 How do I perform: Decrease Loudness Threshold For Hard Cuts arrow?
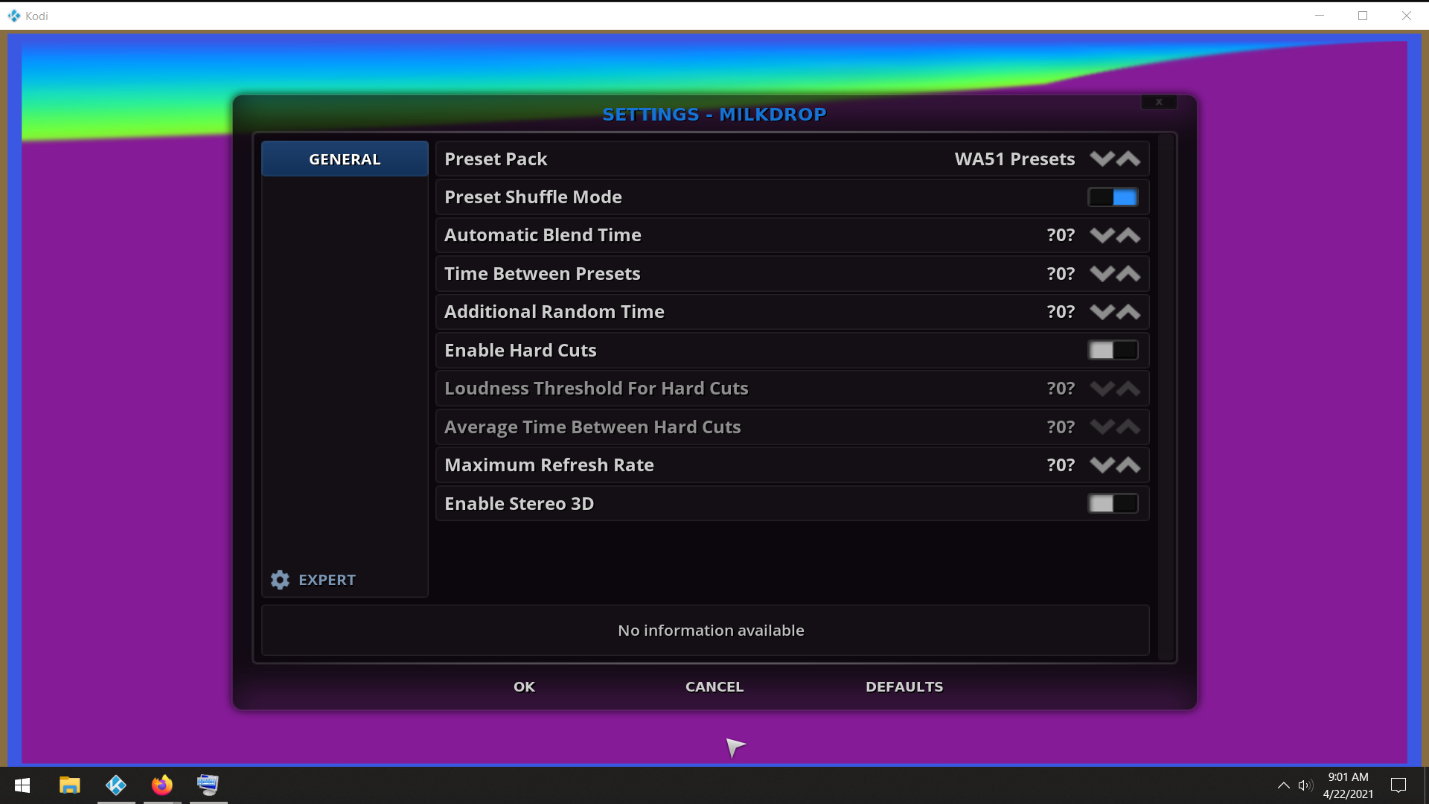coord(1102,388)
